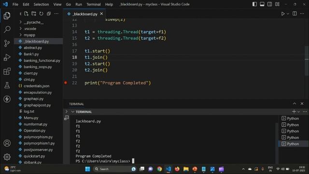Open polymorphism1.py file

[x=39, y=144]
